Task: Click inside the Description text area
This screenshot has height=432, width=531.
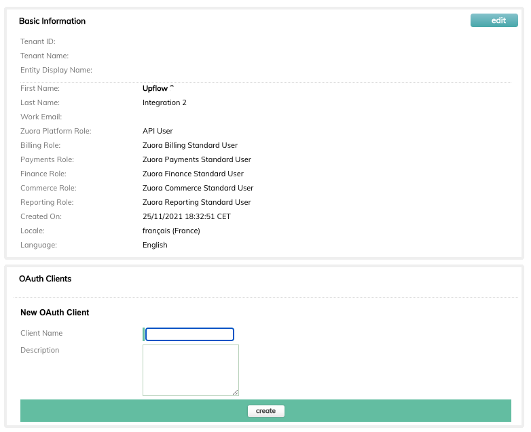Action: coord(191,370)
